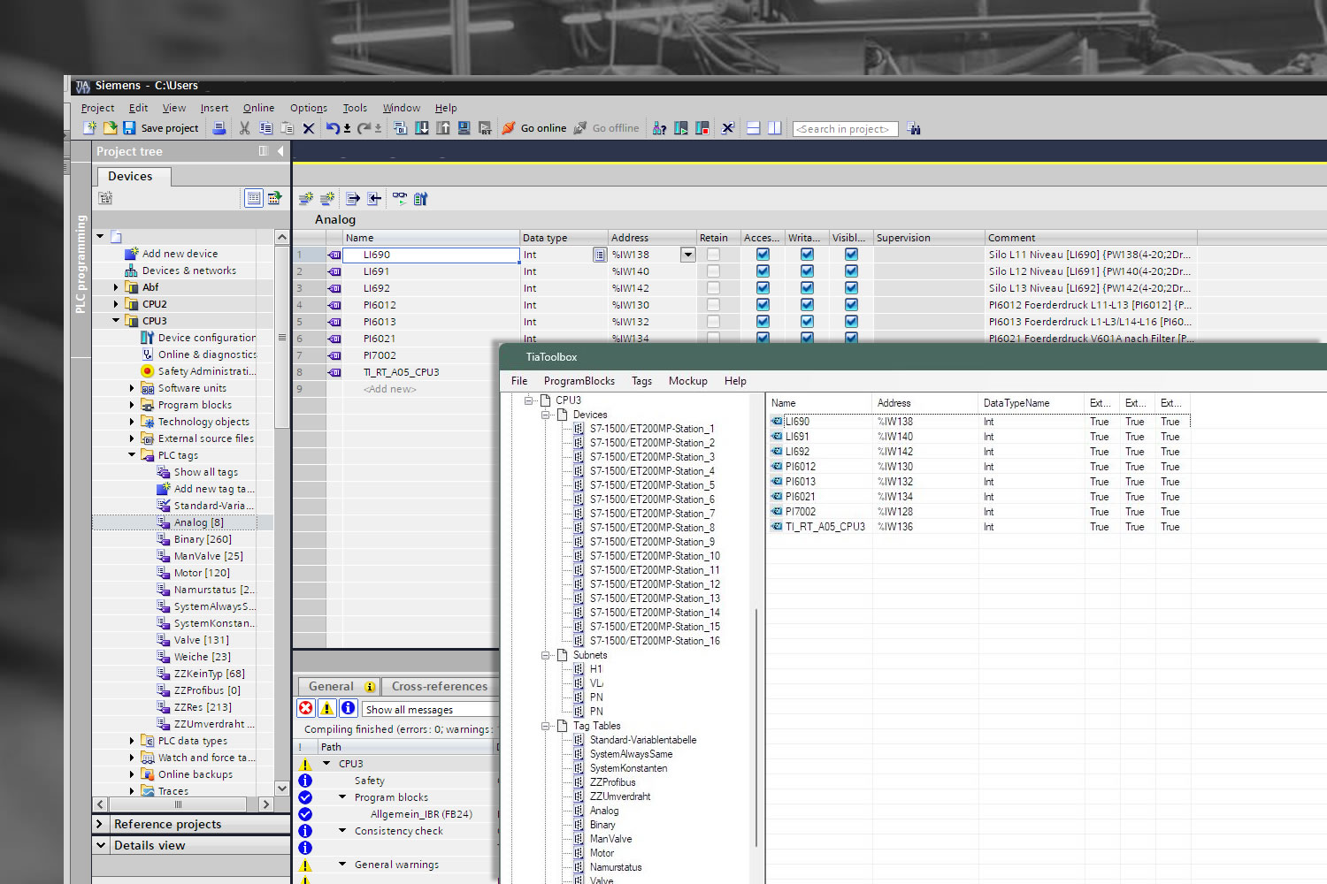
Task: Split the editor space vertically
Action: click(x=775, y=128)
